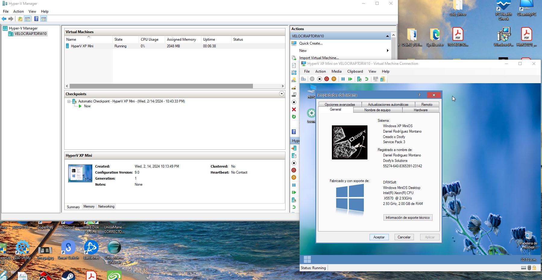The width and height of the screenshot is (542, 280).
Task: Expand the New submenu arrow in Actions
Action: [388, 51]
